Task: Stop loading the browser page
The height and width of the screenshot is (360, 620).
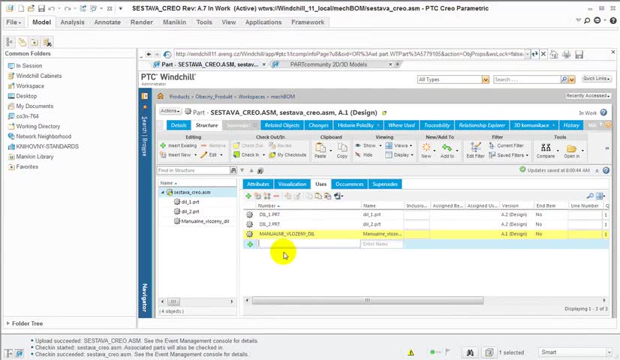Action: (x=543, y=54)
